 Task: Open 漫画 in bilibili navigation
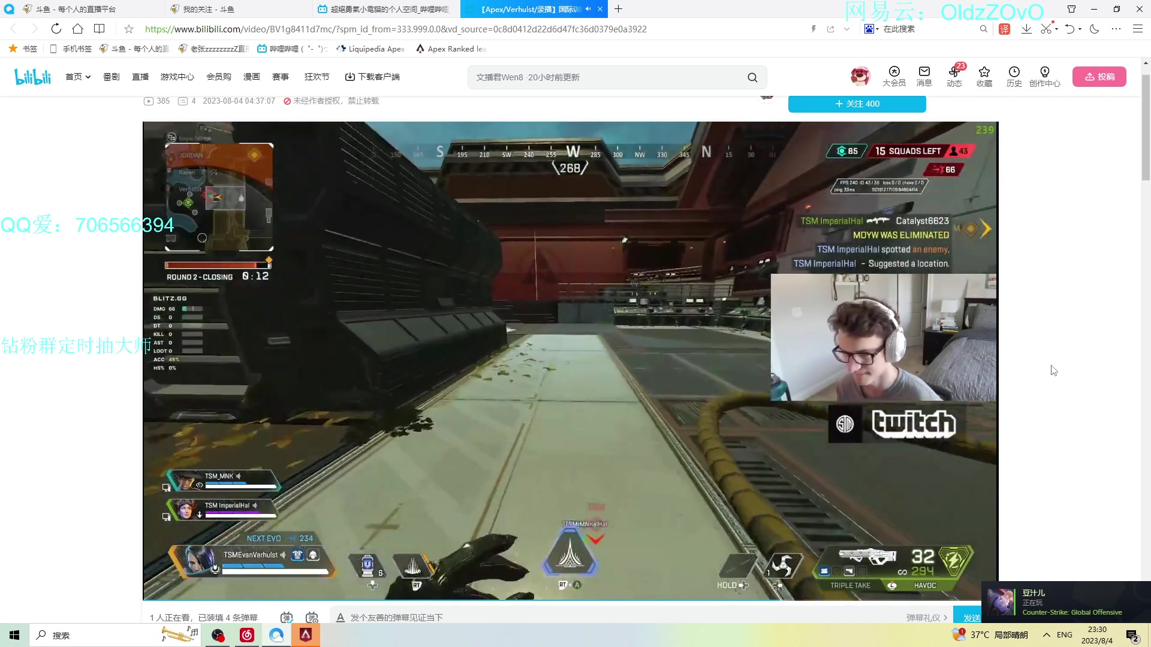[252, 77]
